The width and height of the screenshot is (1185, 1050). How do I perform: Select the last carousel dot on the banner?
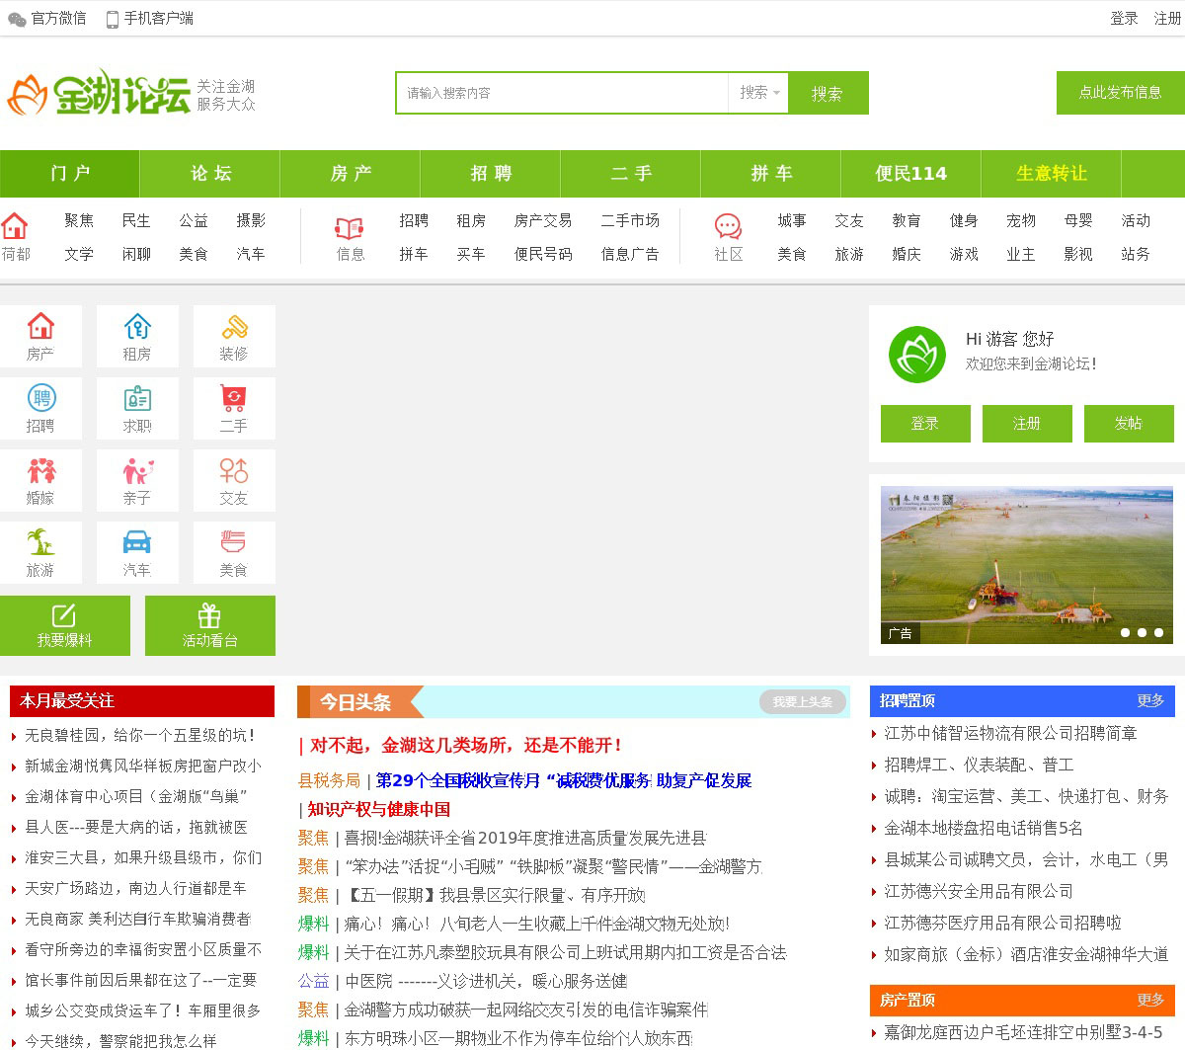coord(1158,632)
